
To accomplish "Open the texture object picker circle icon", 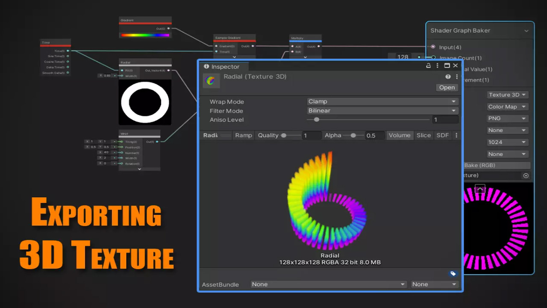I will tap(526, 175).
